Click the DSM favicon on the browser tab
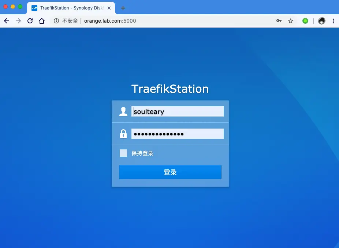Viewport: 339px width, 248px height. (34, 8)
